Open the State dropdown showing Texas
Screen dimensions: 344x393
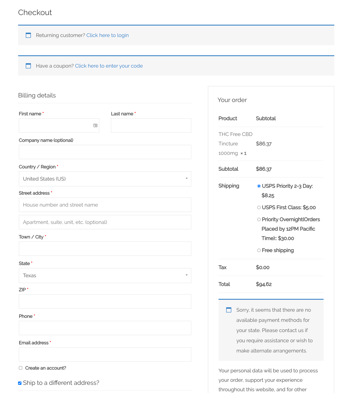pos(105,276)
